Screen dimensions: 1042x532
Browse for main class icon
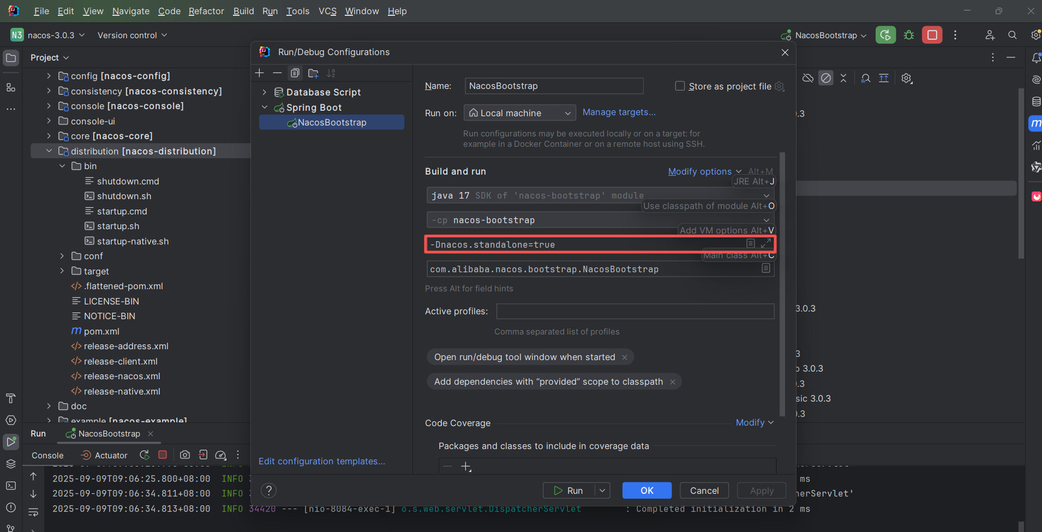766,268
